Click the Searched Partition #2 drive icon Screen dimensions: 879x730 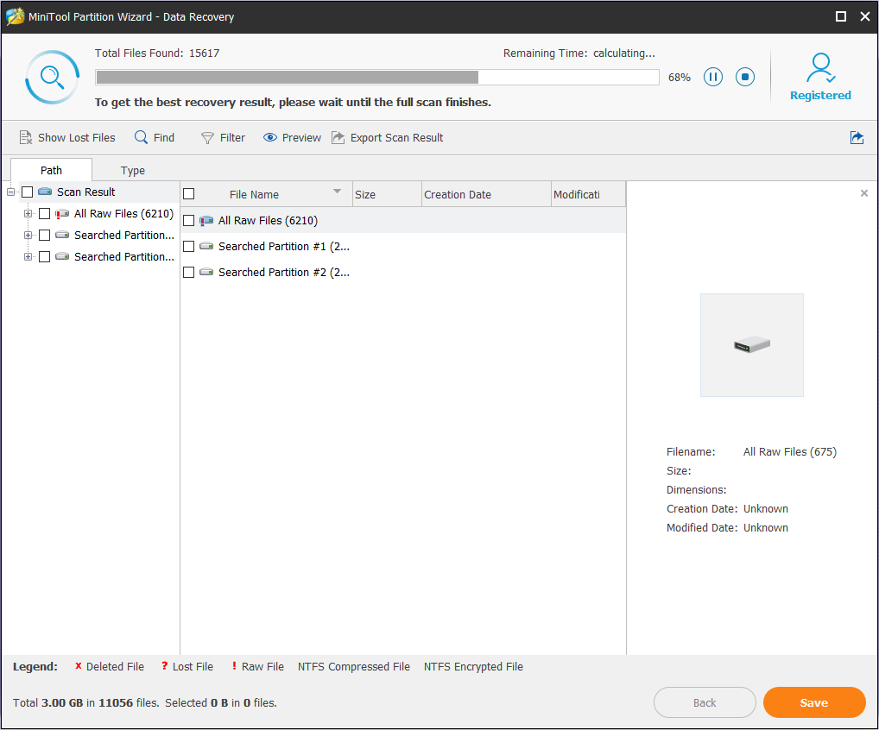coord(206,272)
